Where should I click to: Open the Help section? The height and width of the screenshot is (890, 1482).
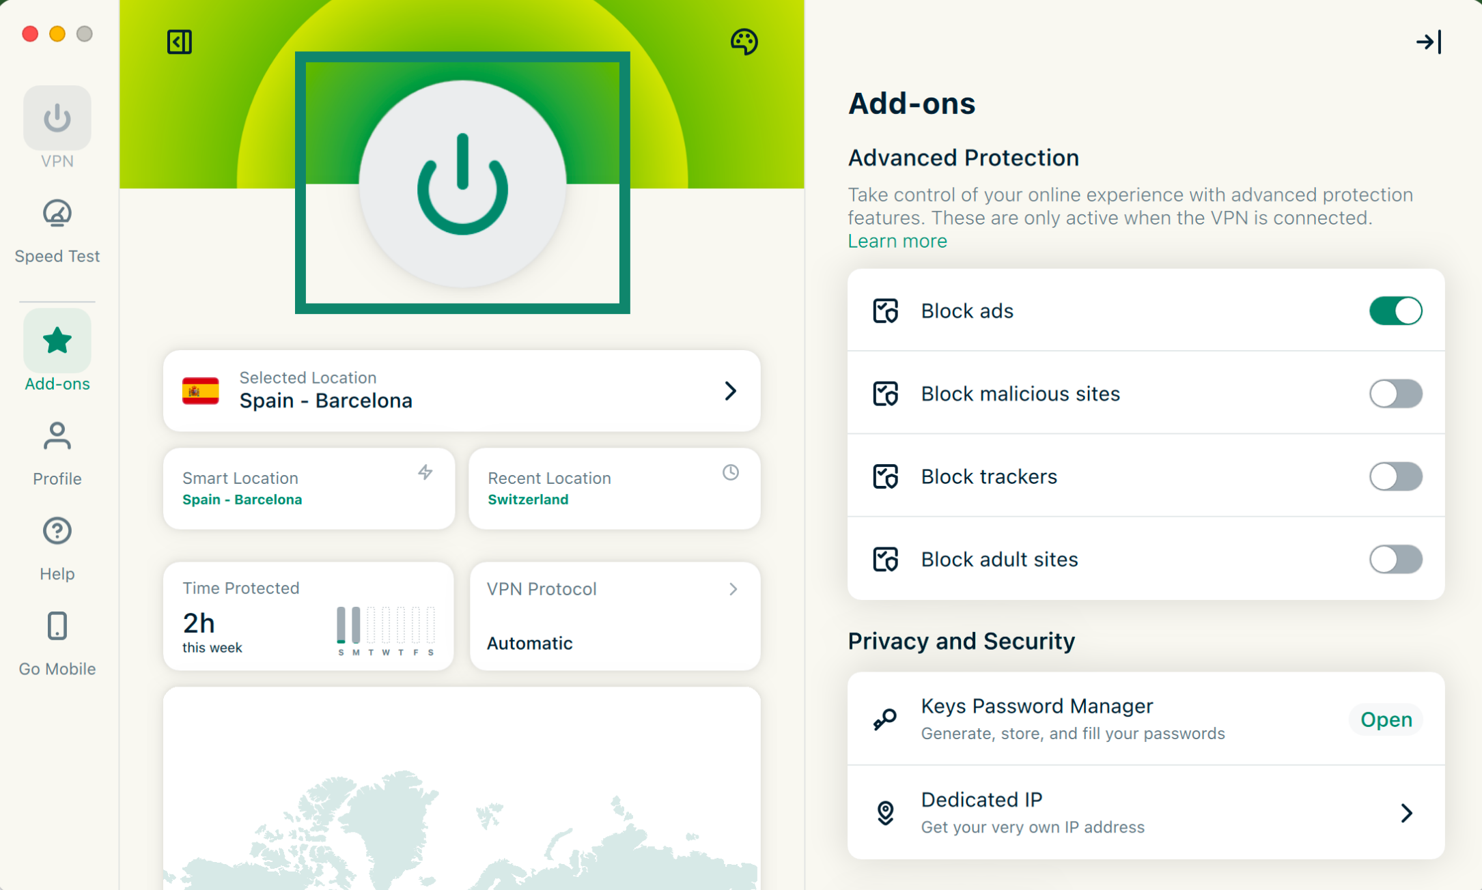tap(57, 548)
